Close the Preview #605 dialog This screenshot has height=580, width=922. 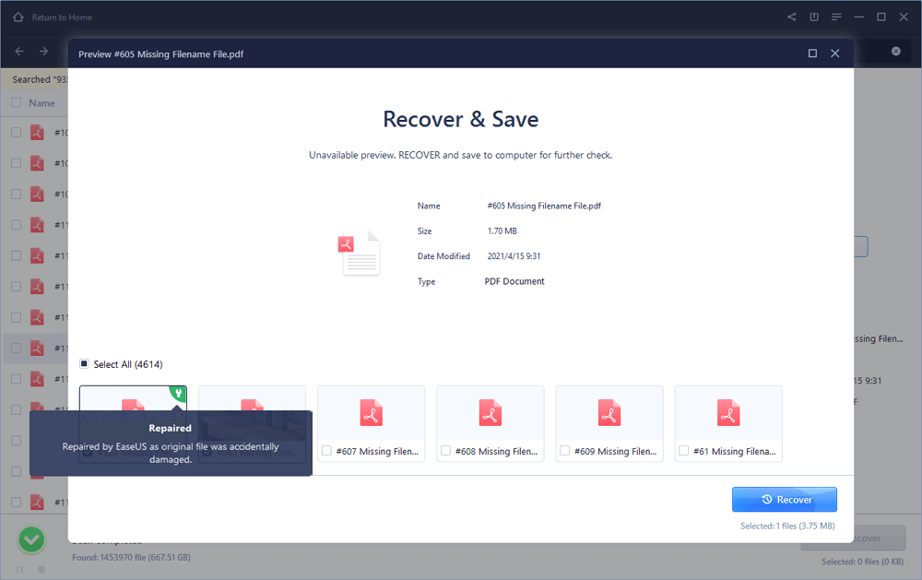coord(835,53)
